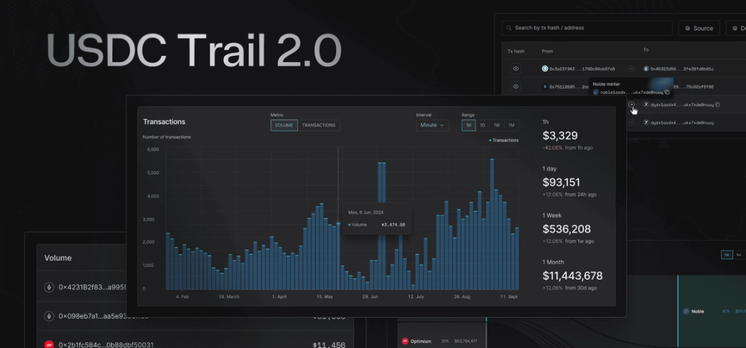
Task: Select the 1W range tab in Transactions chart
Action: tap(497, 125)
